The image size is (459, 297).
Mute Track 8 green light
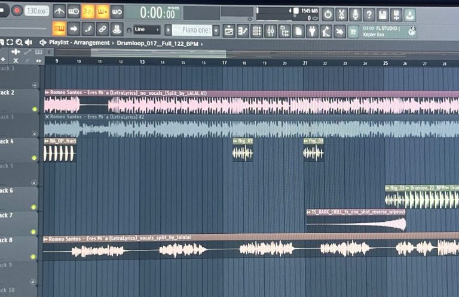[33, 256]
